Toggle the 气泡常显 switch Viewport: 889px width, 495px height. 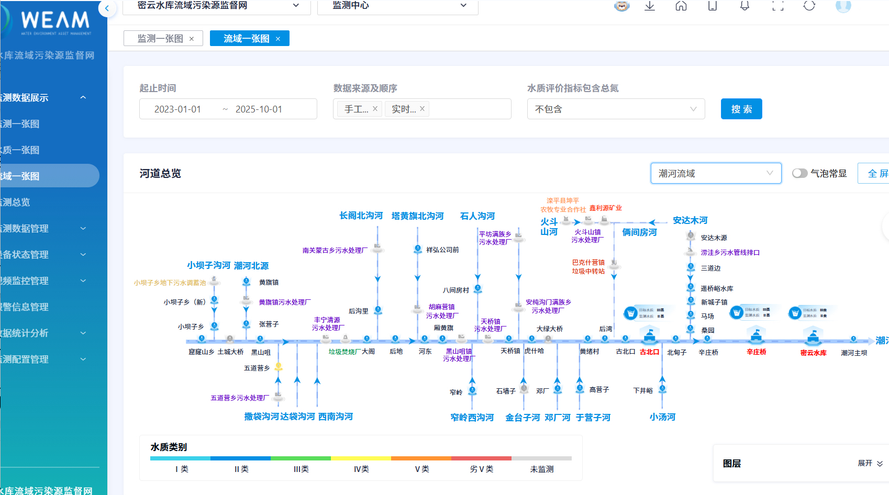tap(799, 173)
